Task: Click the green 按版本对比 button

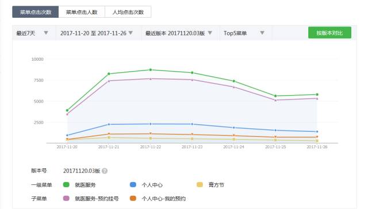Action: point(329,33)
